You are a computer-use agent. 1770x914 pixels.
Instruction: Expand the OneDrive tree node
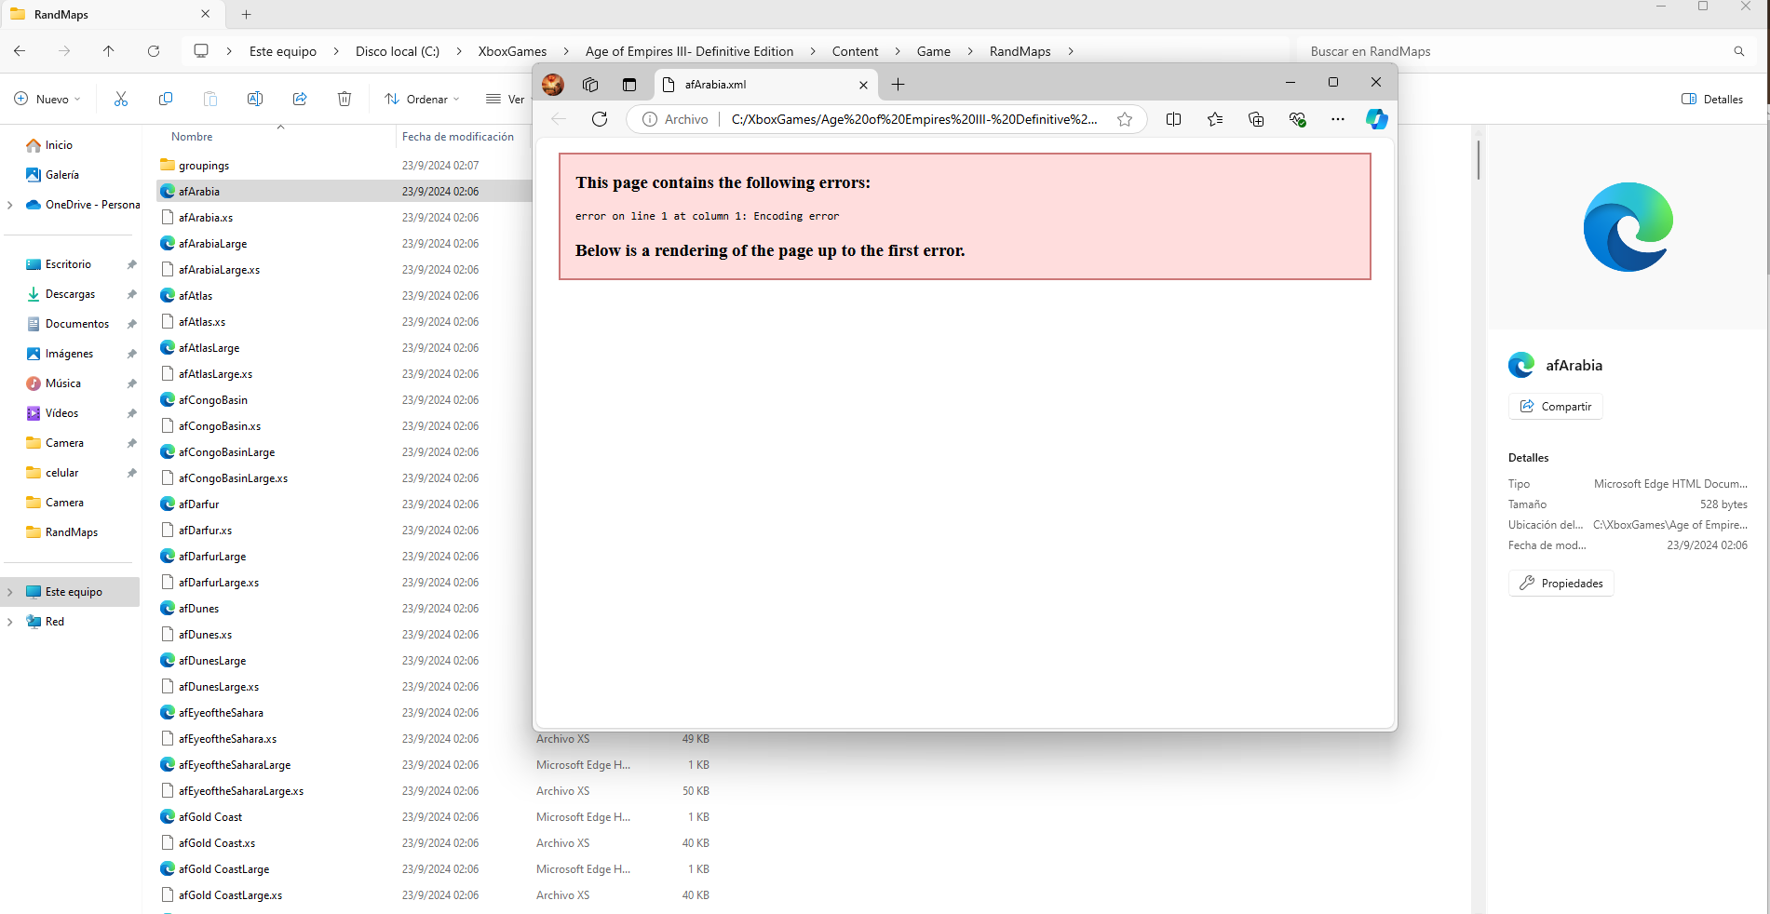coord(10,205)
